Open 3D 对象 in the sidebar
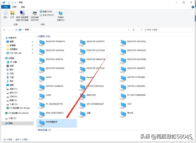 tap(13, 62)
